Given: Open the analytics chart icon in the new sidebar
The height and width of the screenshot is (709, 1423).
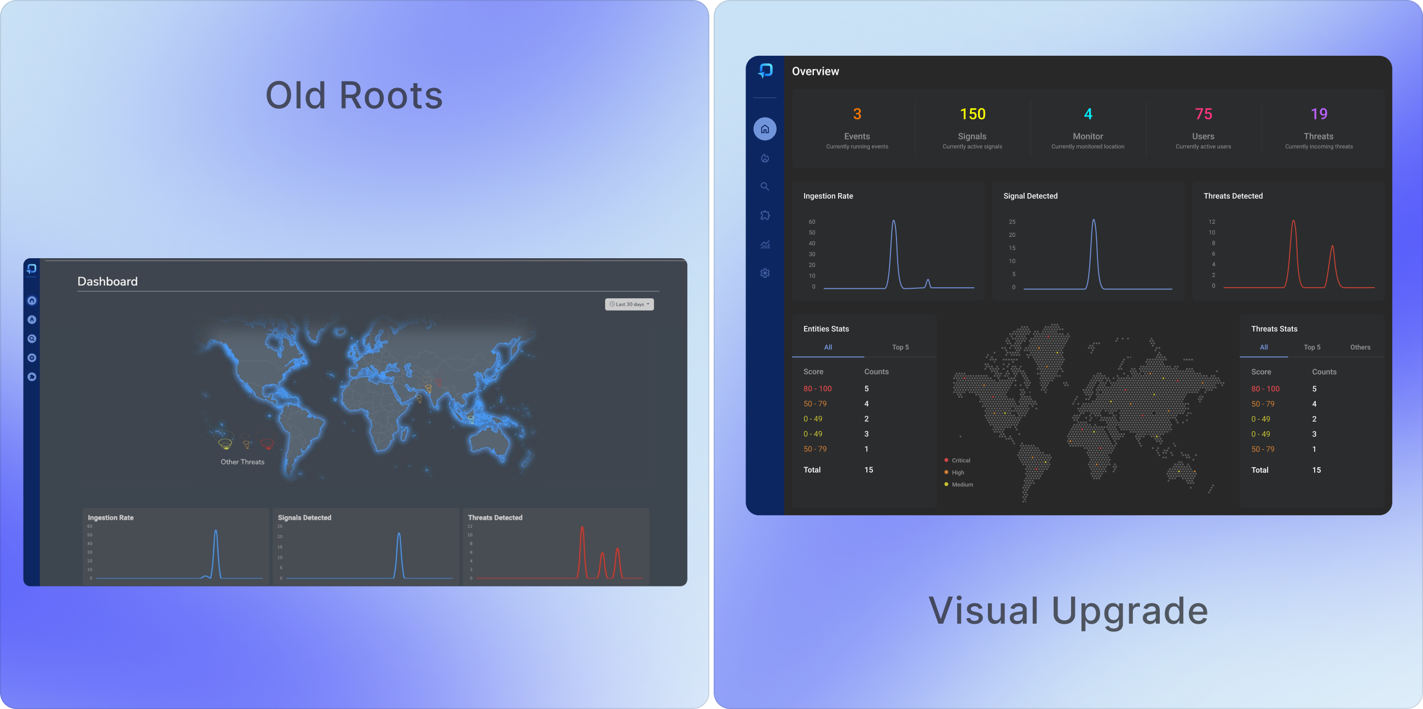Looking at the screenshot, I should (x=765, y=245).
